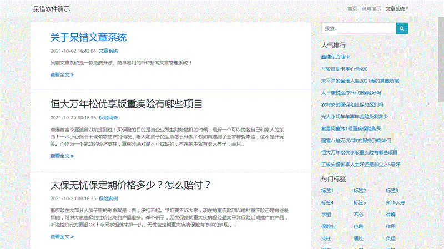Open 农村交的医保和社保的区别吗 in ranking list
Viewport: 444px width, 249px height.
pos(352,104)
